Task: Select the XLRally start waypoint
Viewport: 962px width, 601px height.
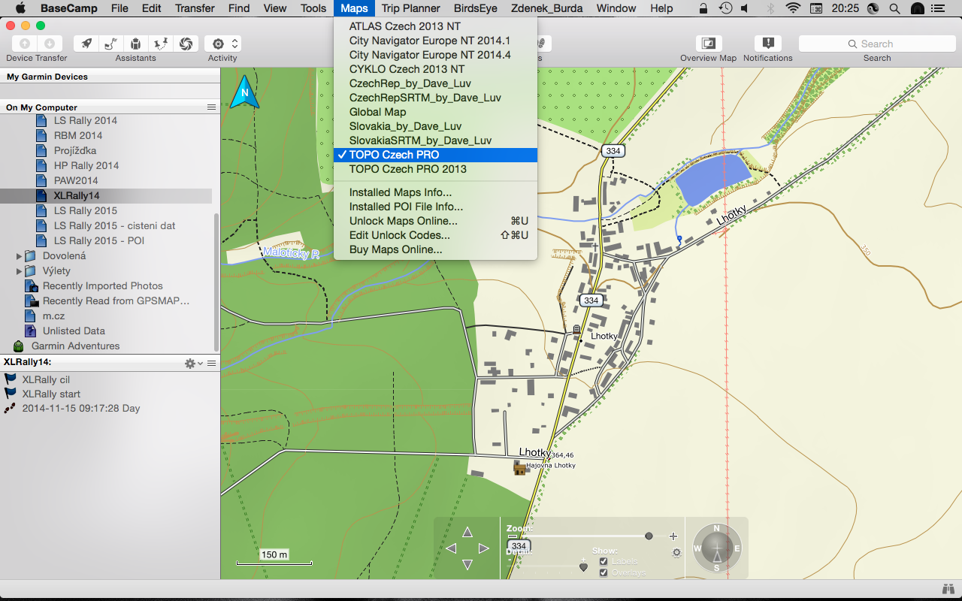Action: [x=51, y=394]
